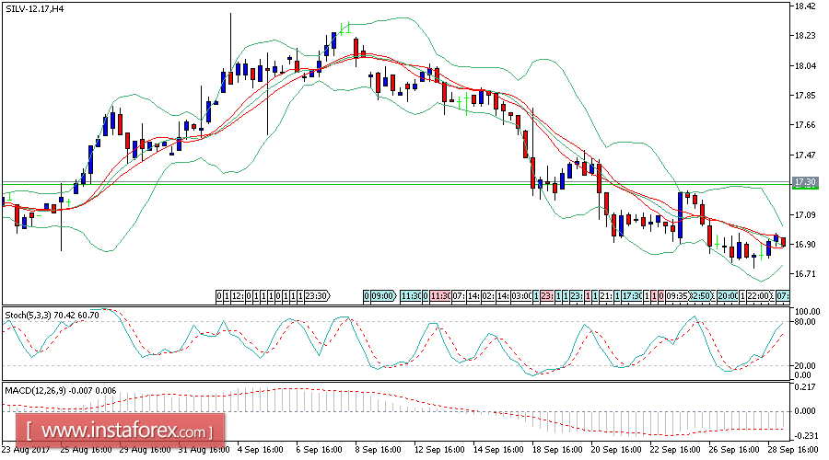
Task: Click the 23 Aug 2017 date label
Action: (x=26, y=450)
